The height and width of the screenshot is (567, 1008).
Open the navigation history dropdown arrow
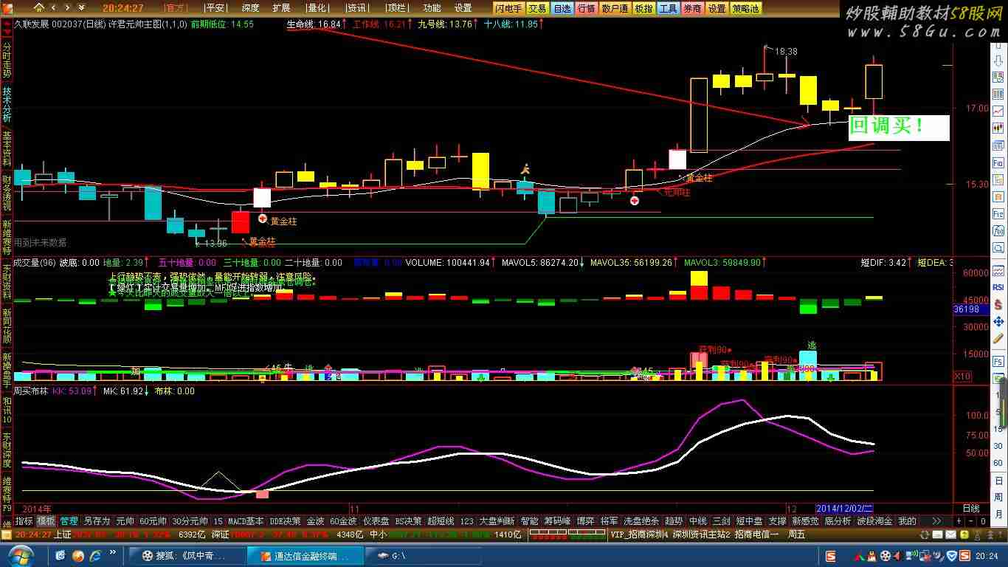coord(80,8)
